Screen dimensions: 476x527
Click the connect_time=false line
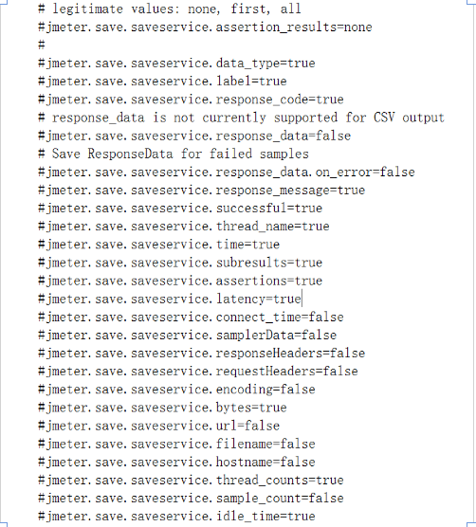[x=191, y=318]
